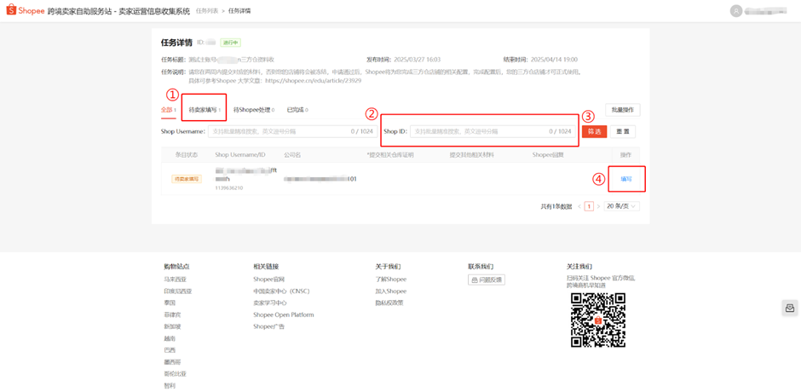The image size is (801, 392).
Task: Open the 智利 shopping site link
Action: (170, 386)
